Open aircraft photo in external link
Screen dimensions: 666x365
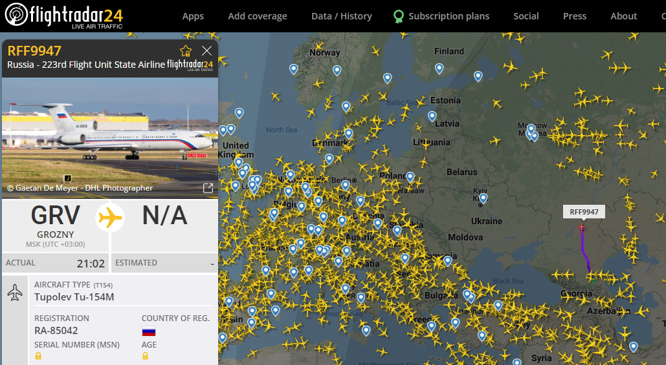[x=208, y=188]
